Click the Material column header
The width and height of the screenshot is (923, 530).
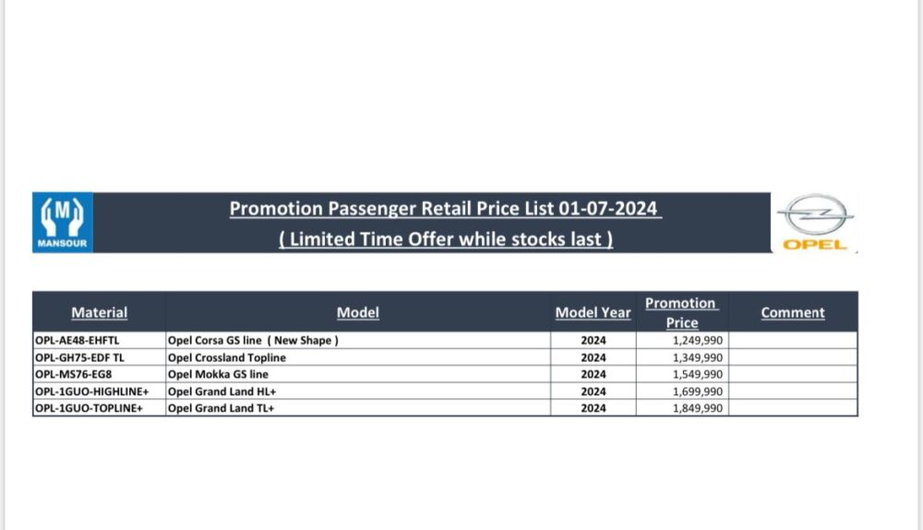point(99,312)
